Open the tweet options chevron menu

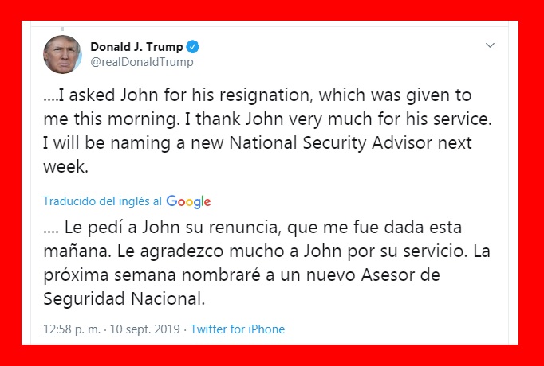click(x=490, y=46)
